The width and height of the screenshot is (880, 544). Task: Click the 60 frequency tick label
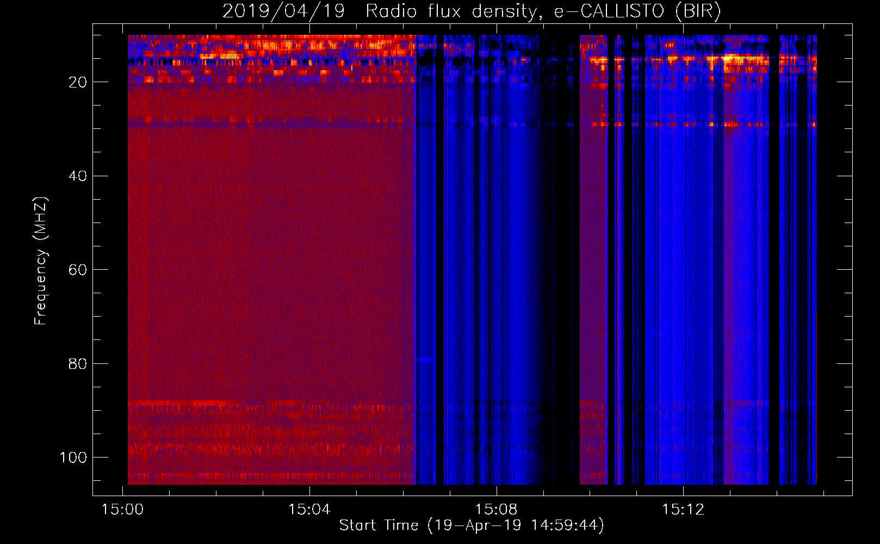pos(78,270)
